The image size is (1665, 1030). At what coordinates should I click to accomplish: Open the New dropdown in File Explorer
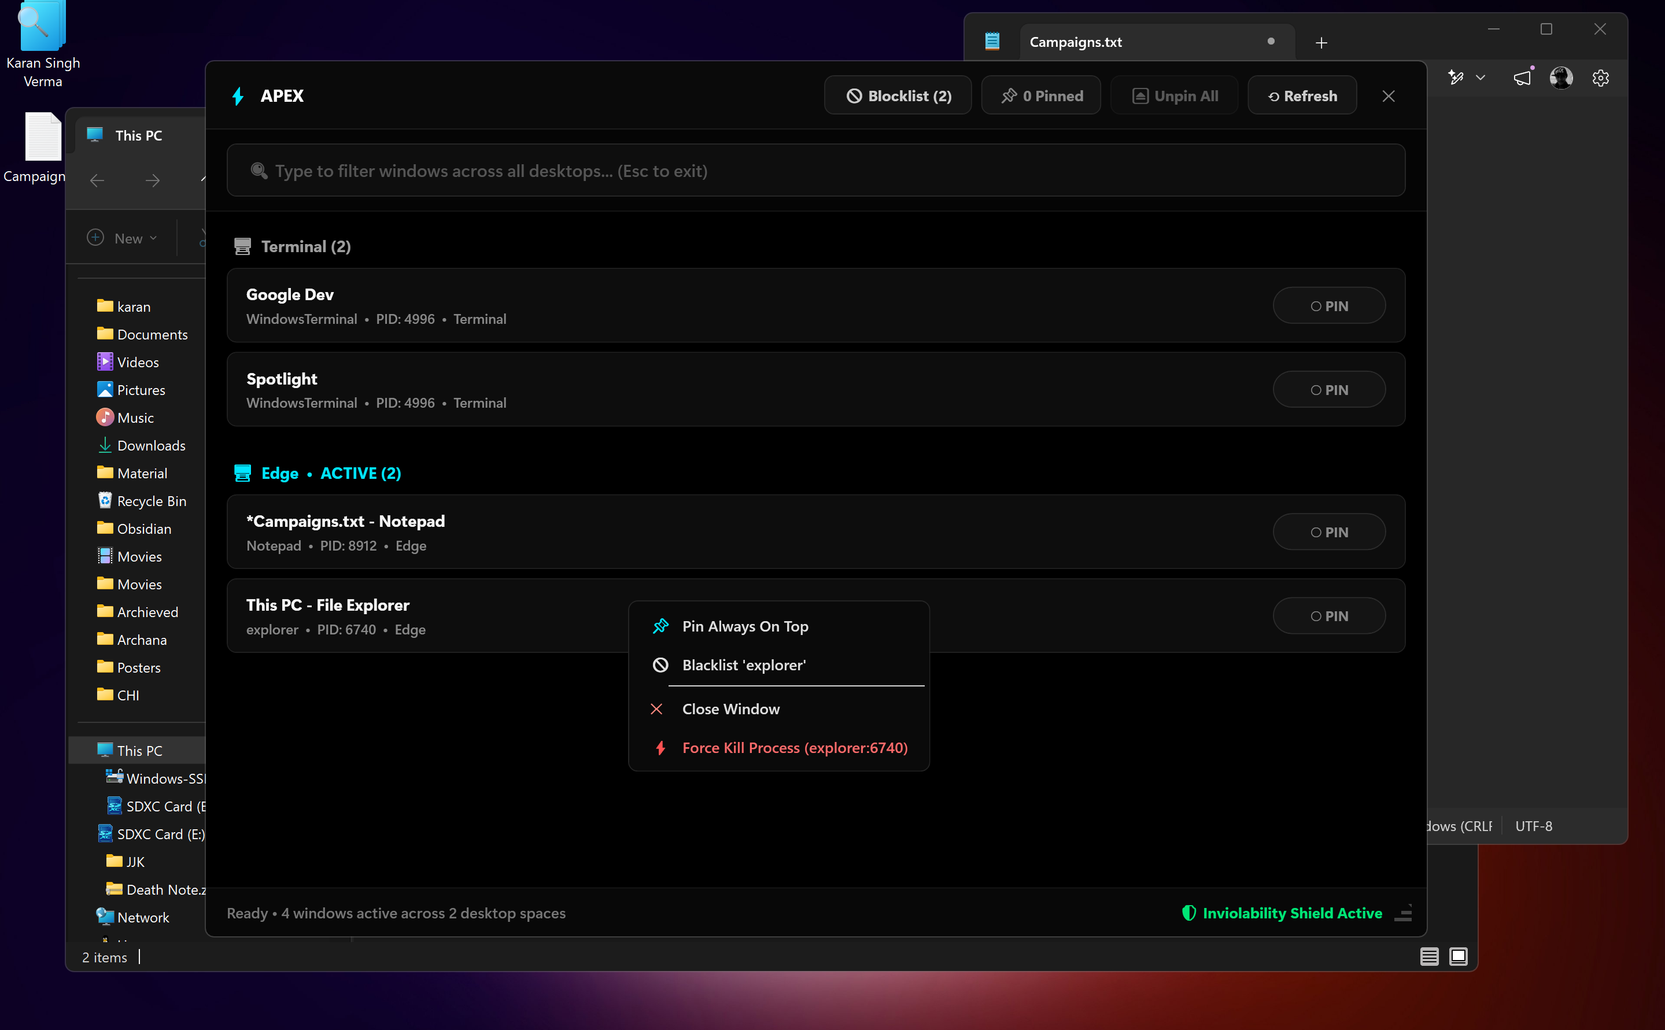click(123, 238)
